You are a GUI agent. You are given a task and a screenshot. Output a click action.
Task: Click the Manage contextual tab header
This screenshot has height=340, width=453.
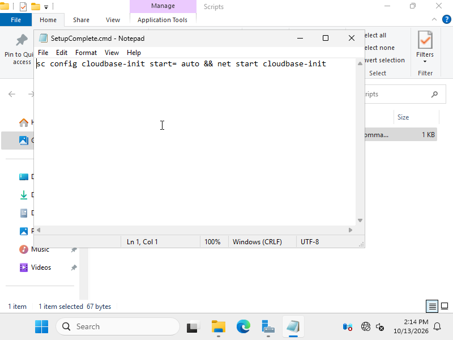[163, 6]
